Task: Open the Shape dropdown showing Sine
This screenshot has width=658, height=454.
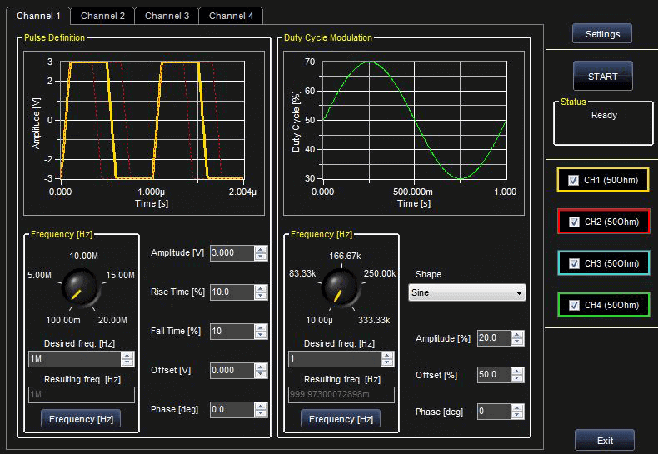Action: [467, 293]
